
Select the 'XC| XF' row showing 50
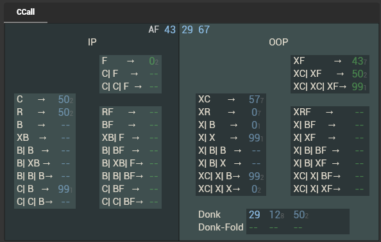330,74
